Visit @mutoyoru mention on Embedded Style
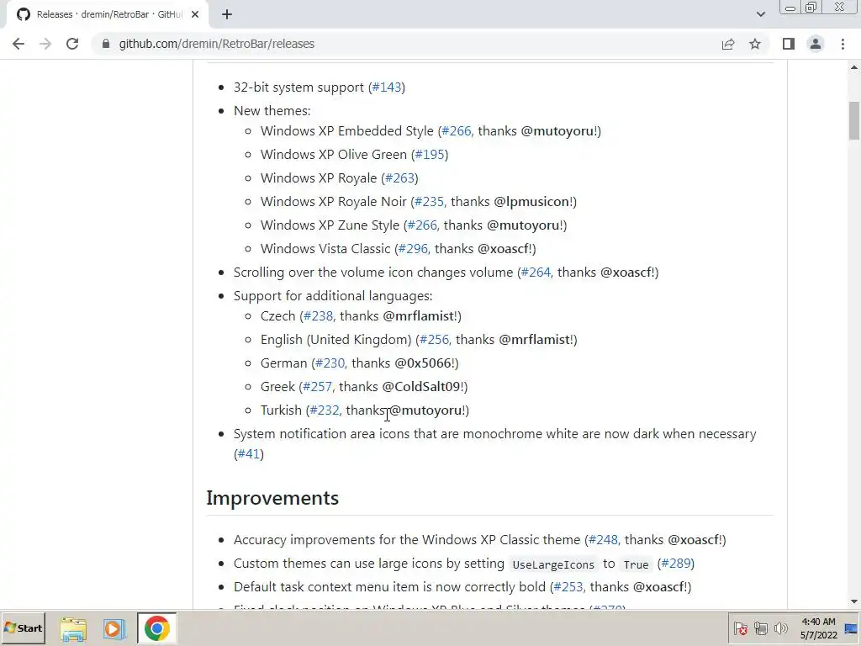This screenshot has height=646, width=861. coord(557,131)
